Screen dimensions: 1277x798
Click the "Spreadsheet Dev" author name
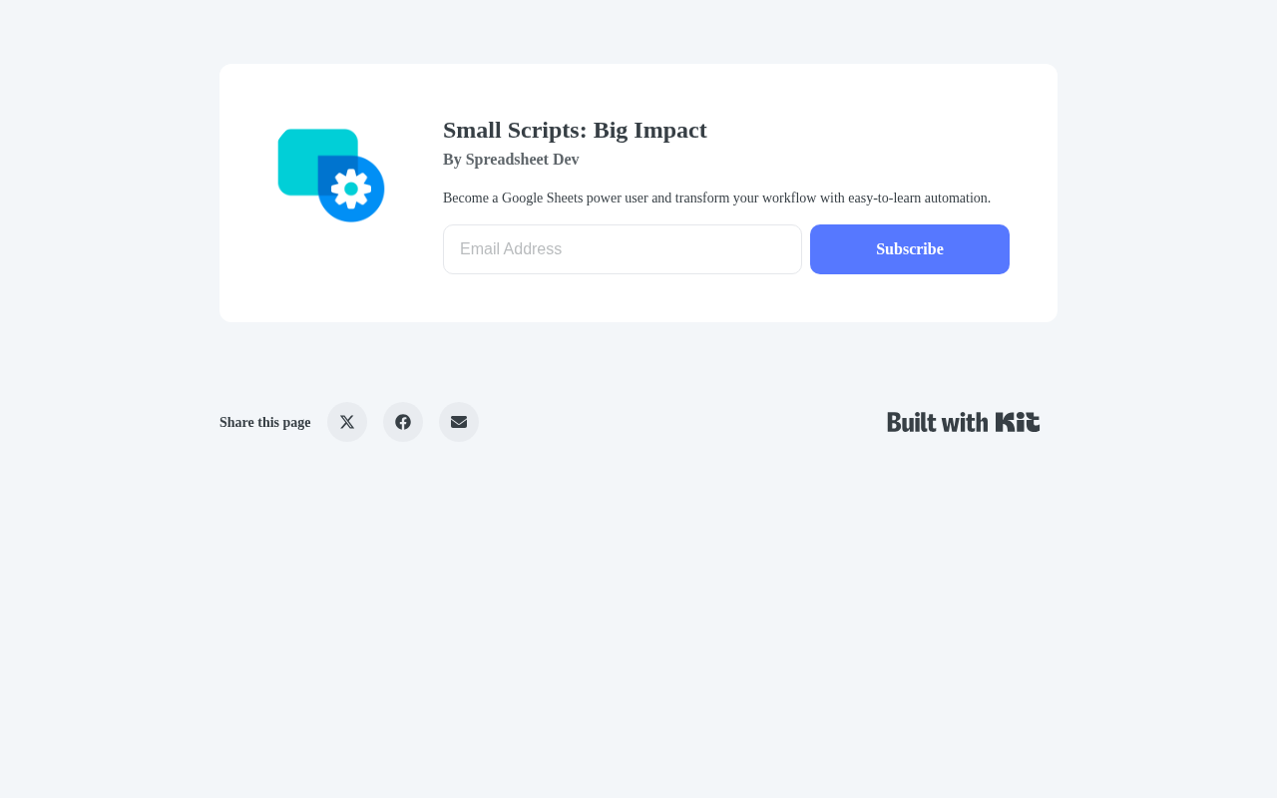click(522, 160)
